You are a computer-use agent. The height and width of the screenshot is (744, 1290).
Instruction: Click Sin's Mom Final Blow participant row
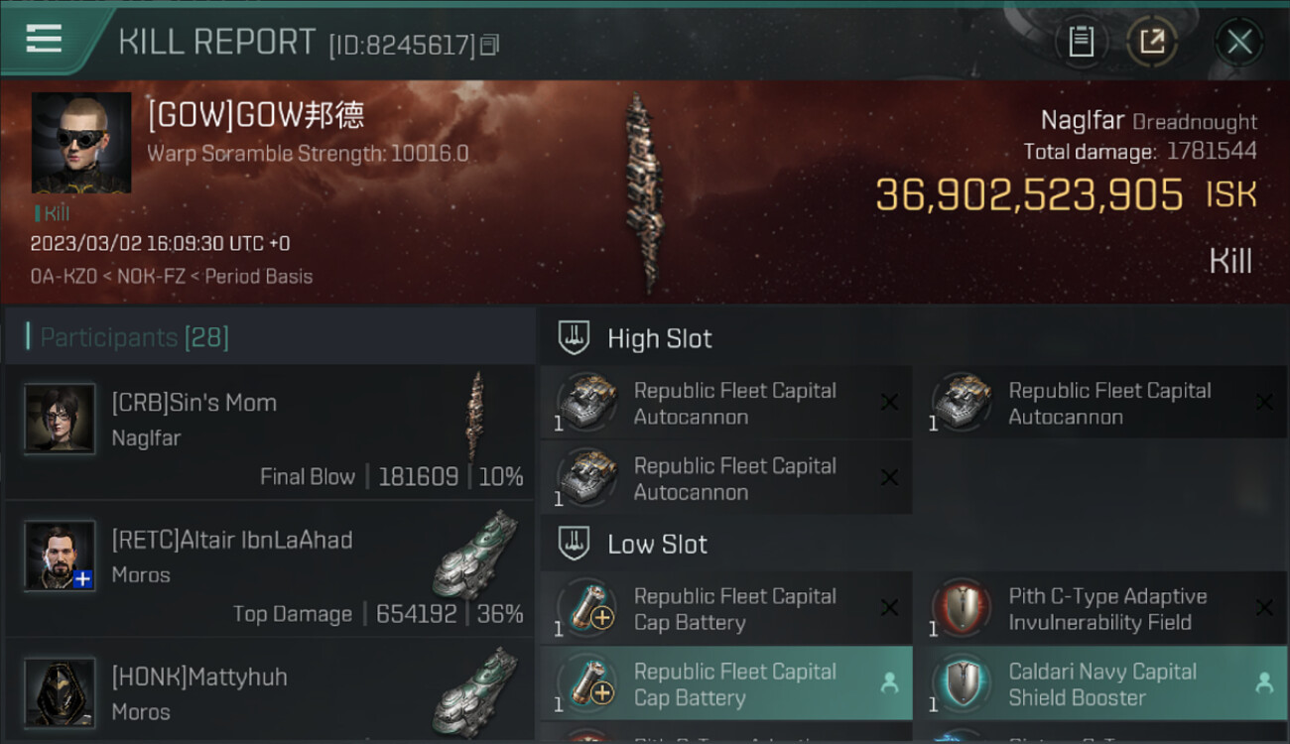[x=269, y=432]
